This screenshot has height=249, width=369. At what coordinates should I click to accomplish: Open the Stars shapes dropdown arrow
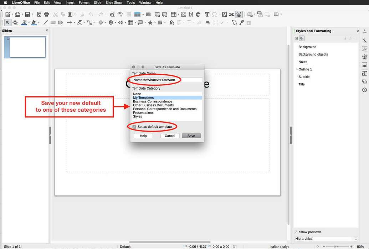pyautogui.click(x=155, y=22)
